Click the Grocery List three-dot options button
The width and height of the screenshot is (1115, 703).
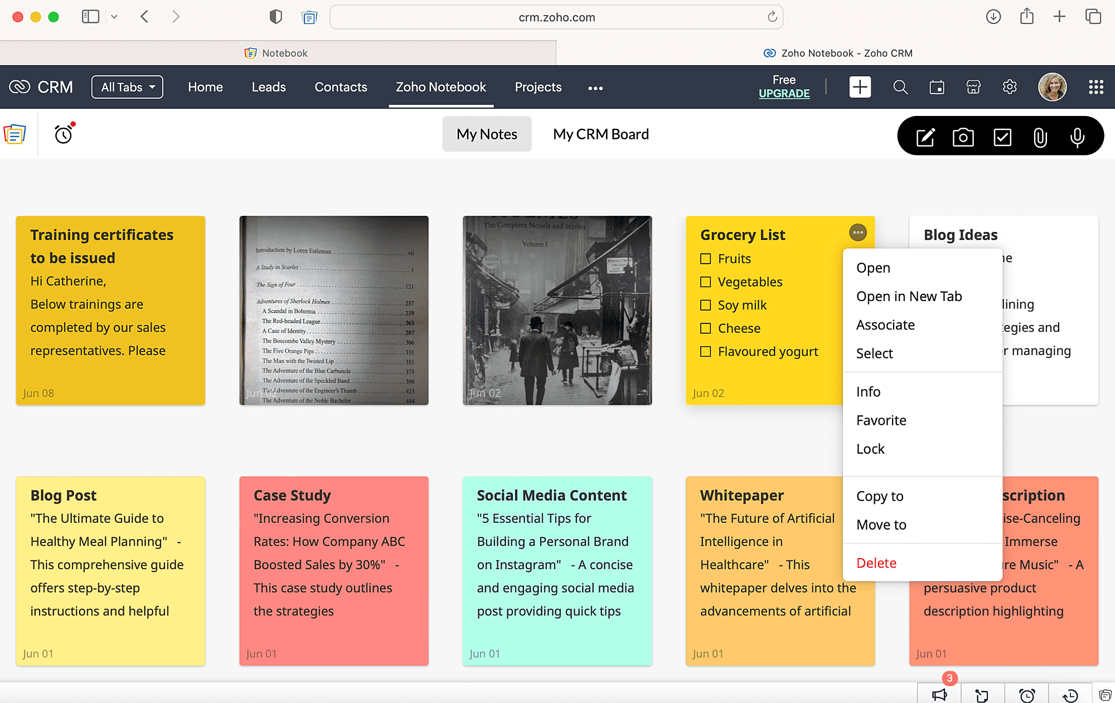click(857, 232)
